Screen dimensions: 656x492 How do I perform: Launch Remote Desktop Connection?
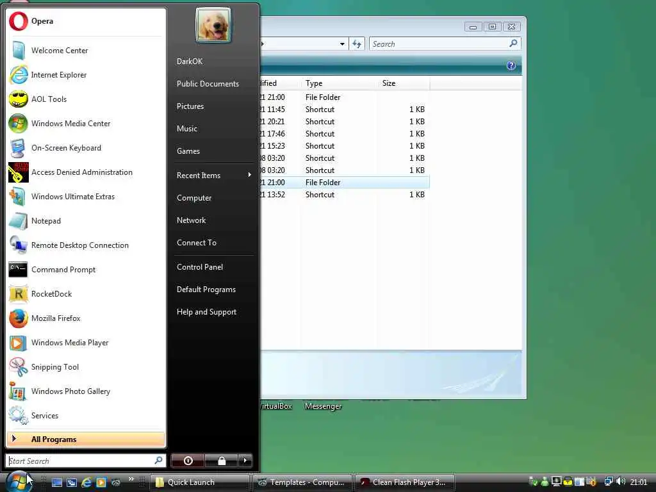tap(86, 245)
